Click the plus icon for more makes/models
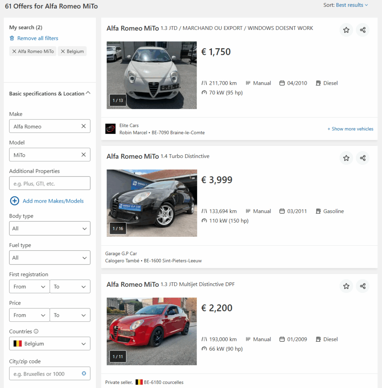This screenshot has height=388, width=382. click(14, 201)
